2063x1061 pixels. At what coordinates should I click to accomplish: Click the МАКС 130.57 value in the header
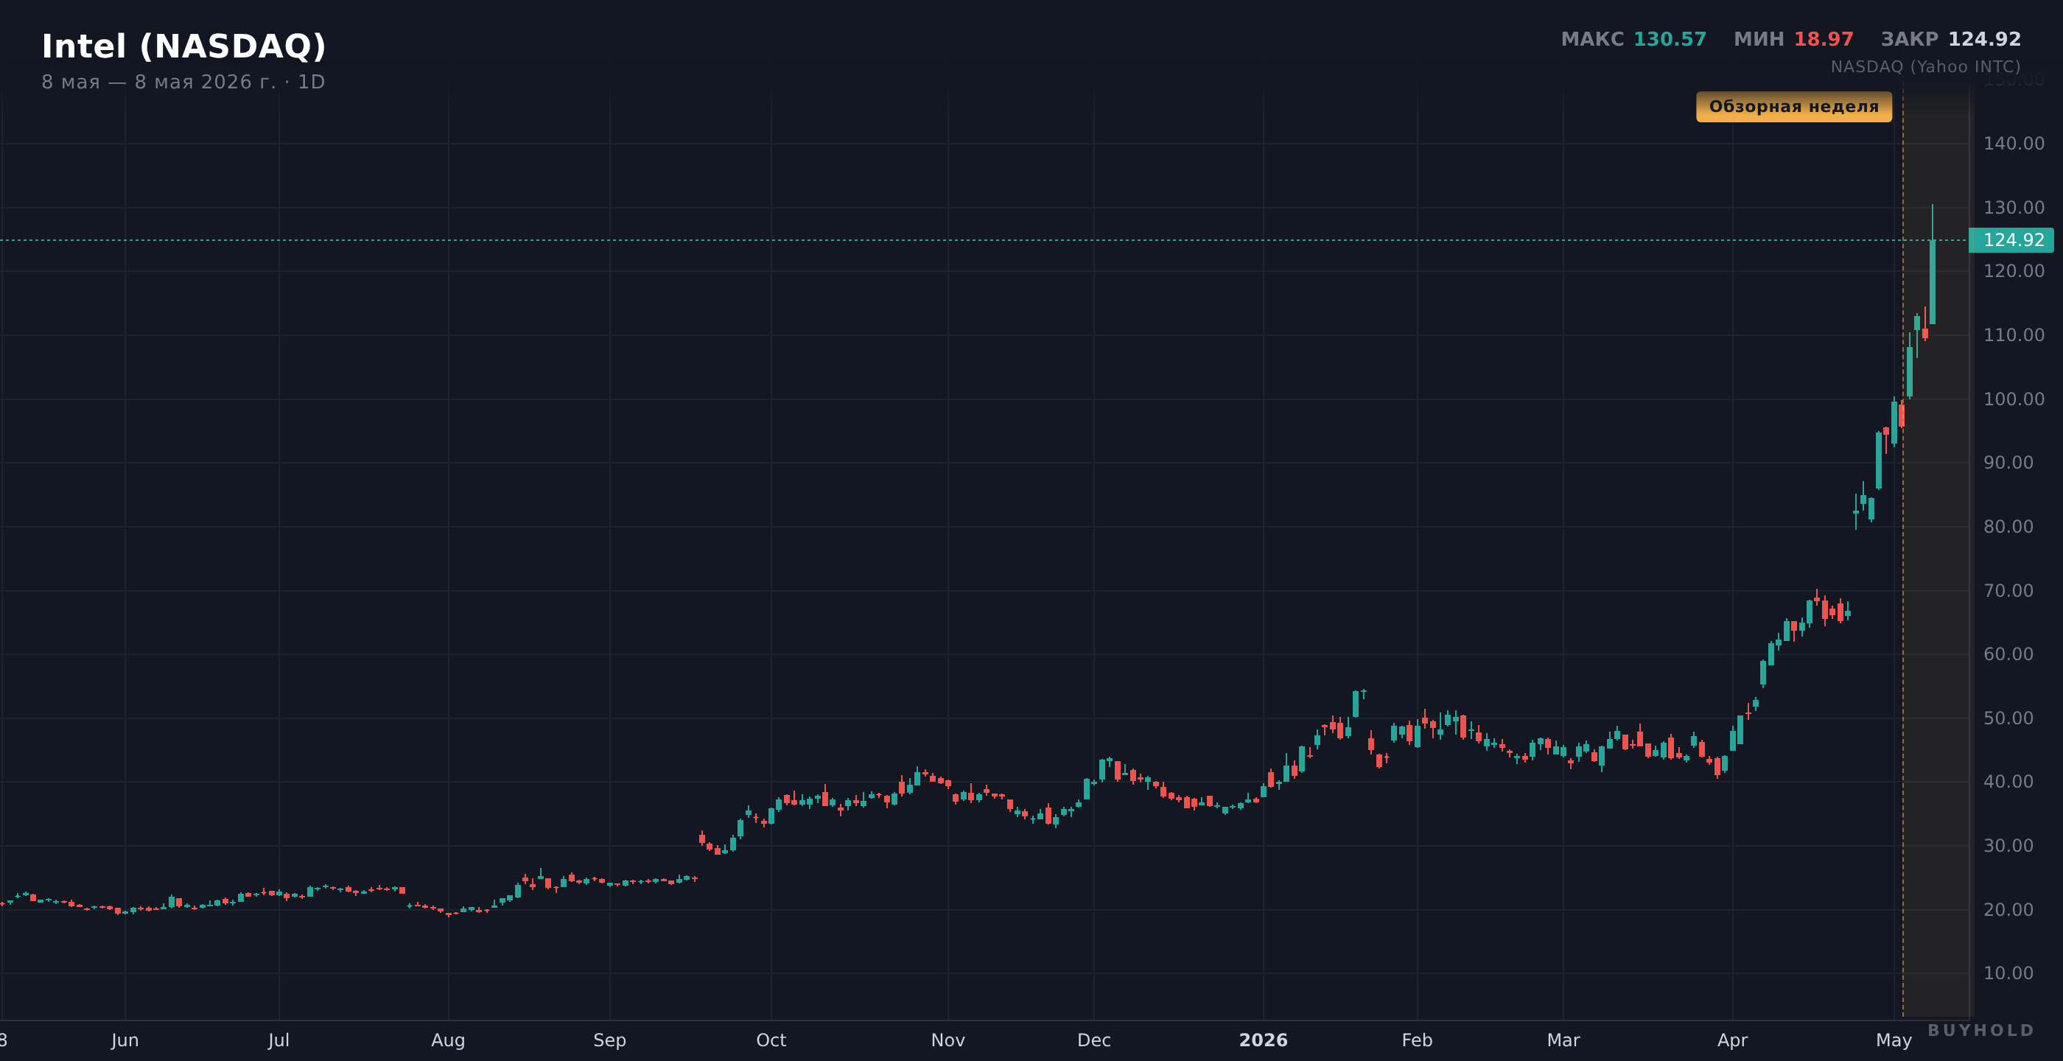pos(1633,39)
